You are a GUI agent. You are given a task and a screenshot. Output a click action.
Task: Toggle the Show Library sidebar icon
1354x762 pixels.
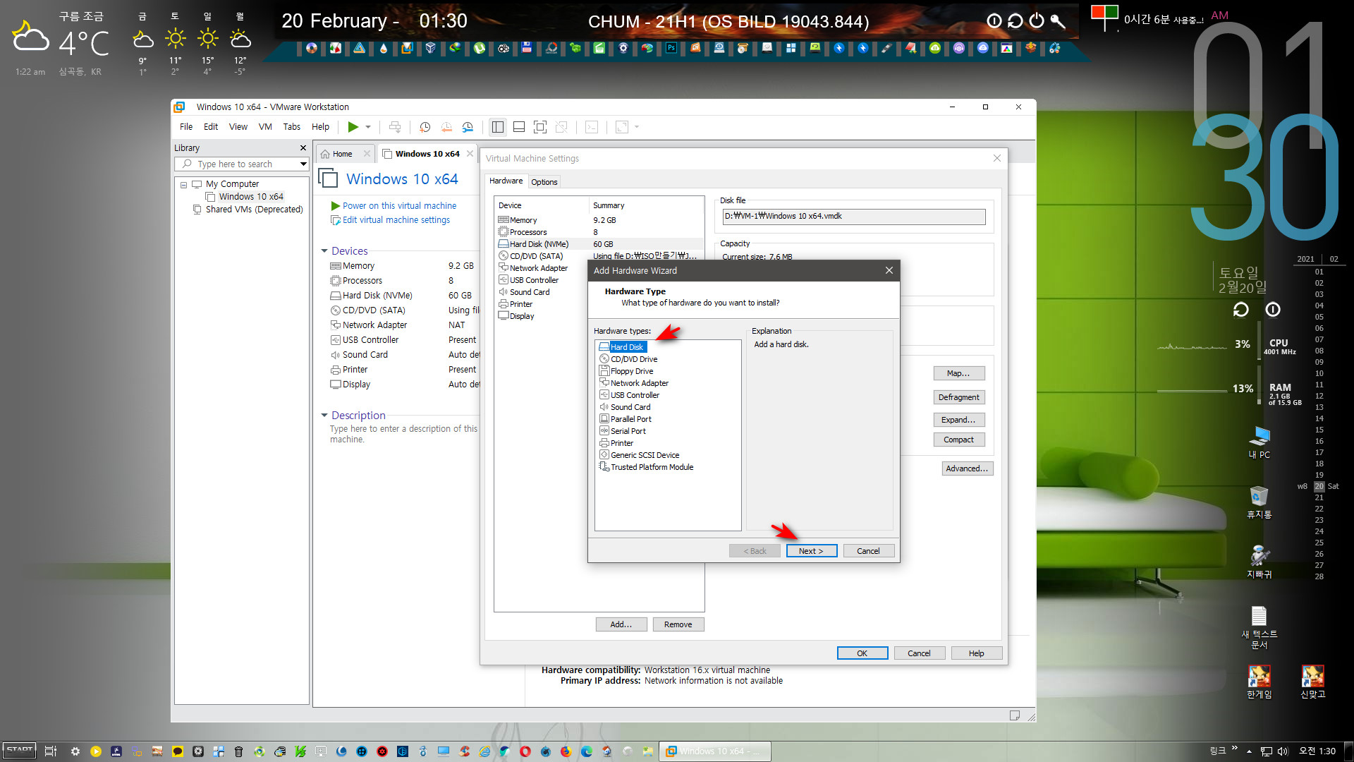(498, 127)
